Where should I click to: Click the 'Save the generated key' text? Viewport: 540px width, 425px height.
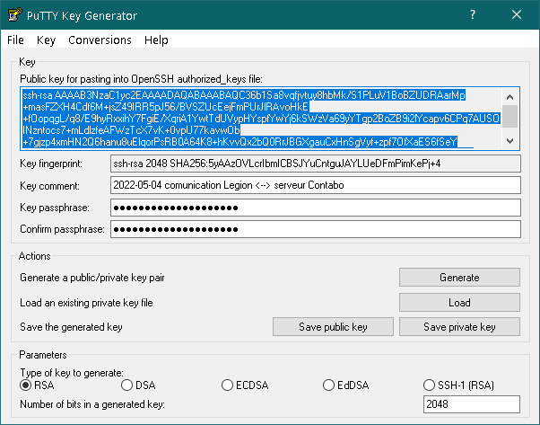(x=71, y=327)
